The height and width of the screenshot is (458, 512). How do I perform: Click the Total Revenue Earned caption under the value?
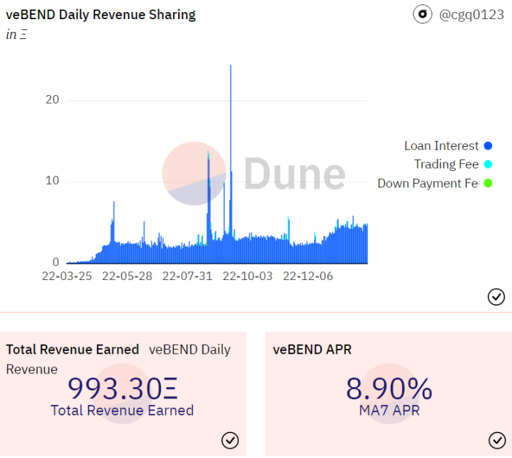pyautogui.click(x=122, y=410)
